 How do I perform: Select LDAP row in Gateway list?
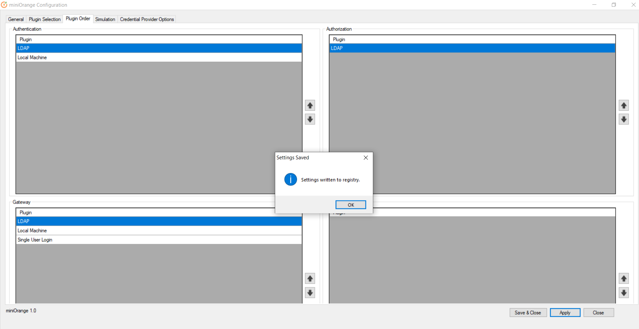pyautogui.click(x=159, y=221)
